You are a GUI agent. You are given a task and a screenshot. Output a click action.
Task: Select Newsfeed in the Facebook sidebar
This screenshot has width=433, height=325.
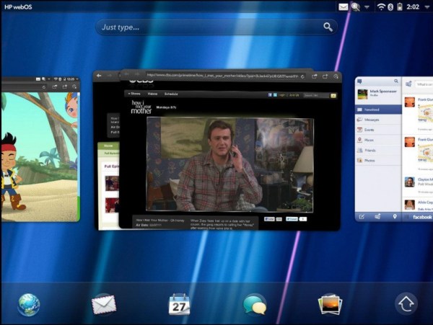[x=378, y=110]
